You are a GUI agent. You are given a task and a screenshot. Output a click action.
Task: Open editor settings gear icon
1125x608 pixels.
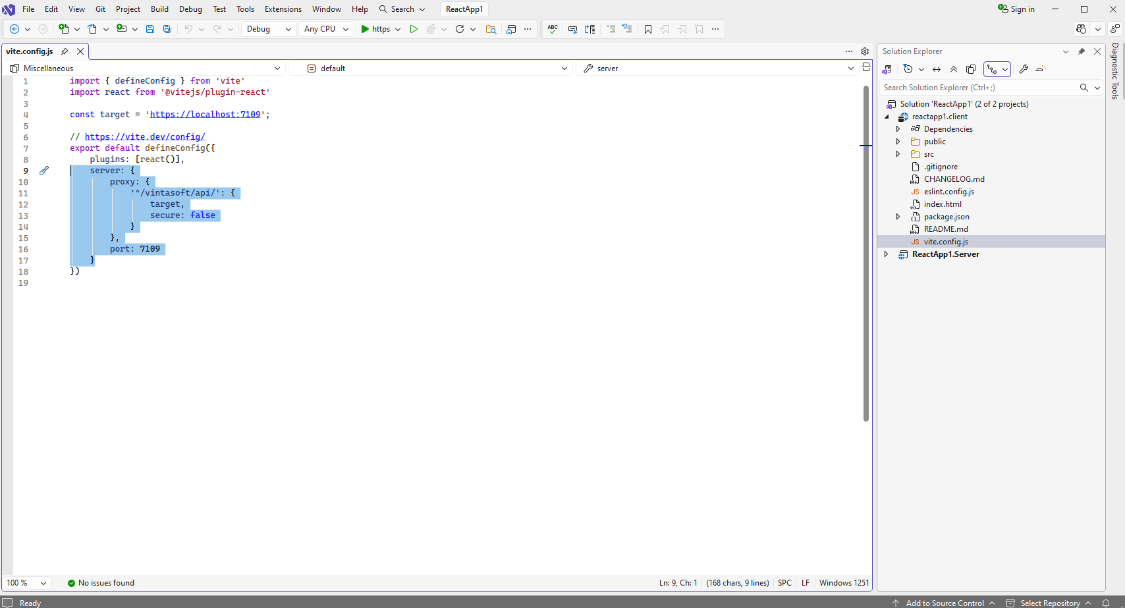(x=865, y=51)
